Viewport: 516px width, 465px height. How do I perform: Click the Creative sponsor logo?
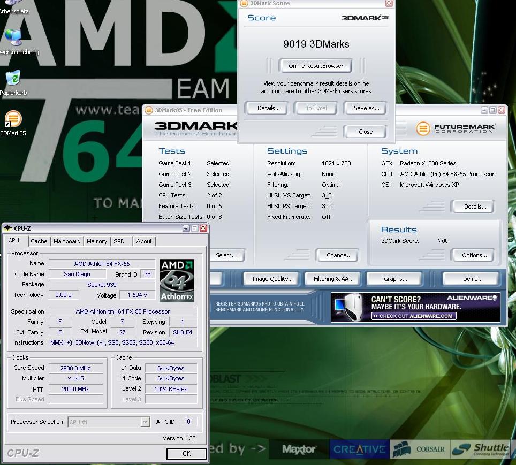point(359,449)
